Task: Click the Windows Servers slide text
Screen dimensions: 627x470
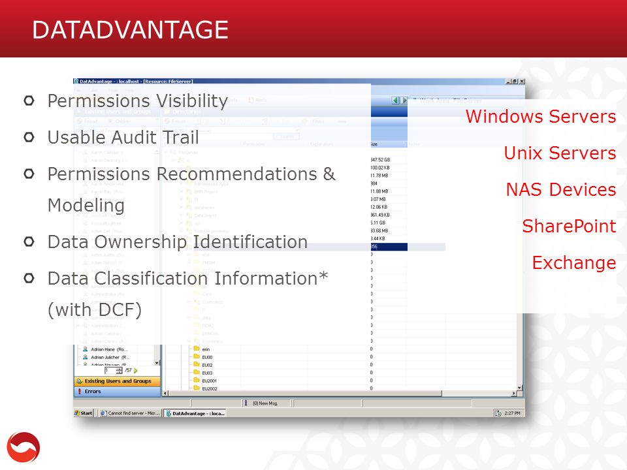Action: click(x=541, y=116)
